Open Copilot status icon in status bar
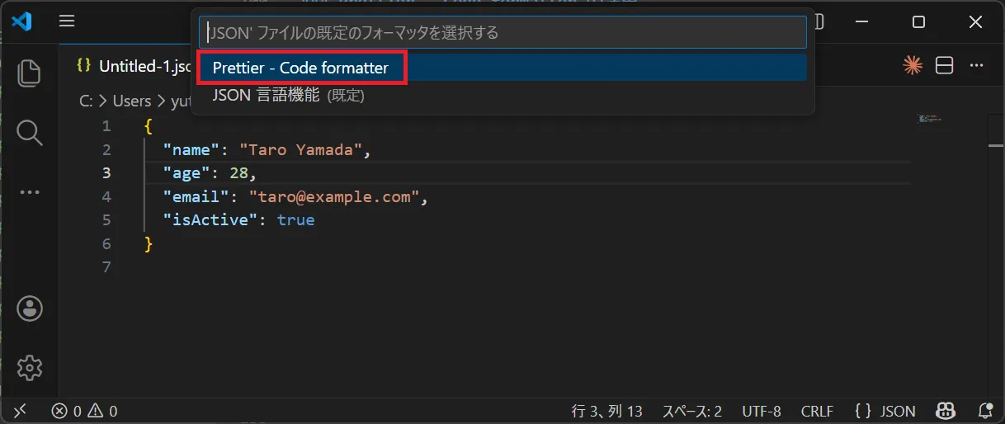 (944, 411)
